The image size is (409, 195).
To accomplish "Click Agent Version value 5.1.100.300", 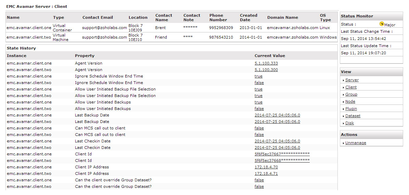I will (x=266, y=70).
